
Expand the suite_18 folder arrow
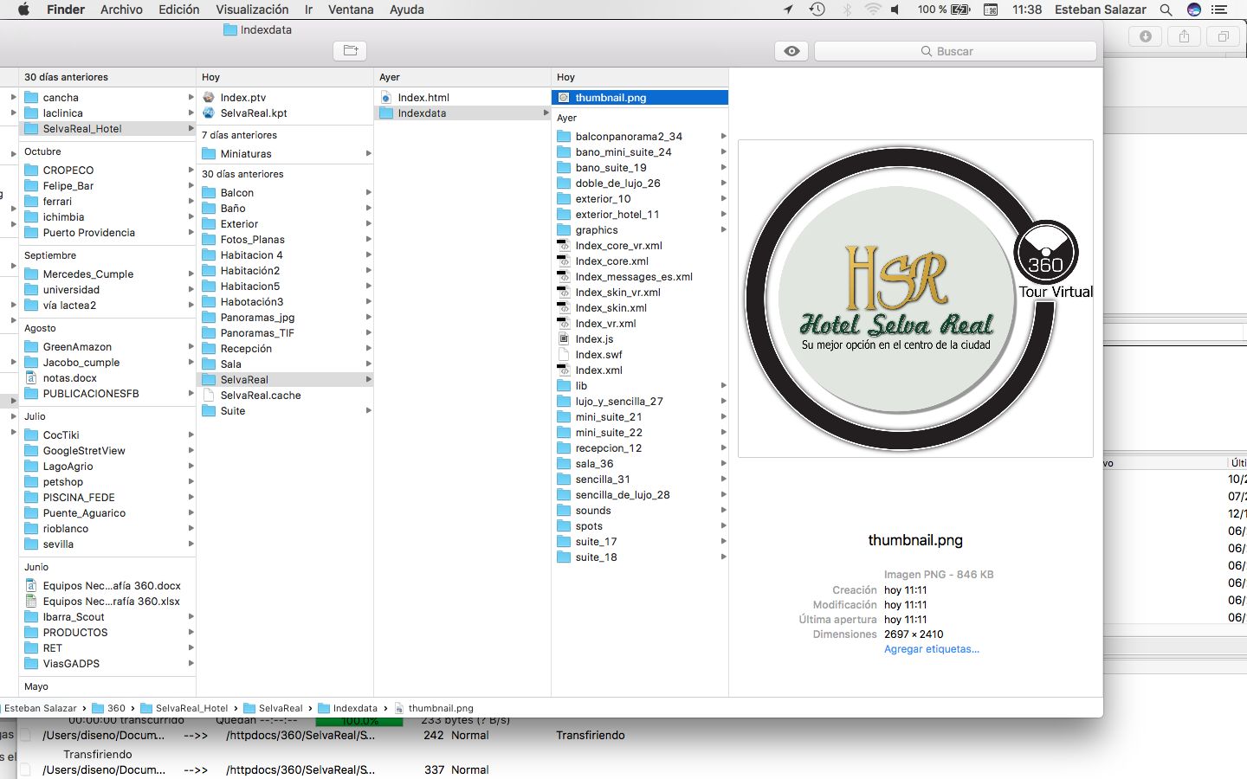[x=723, y=557]
